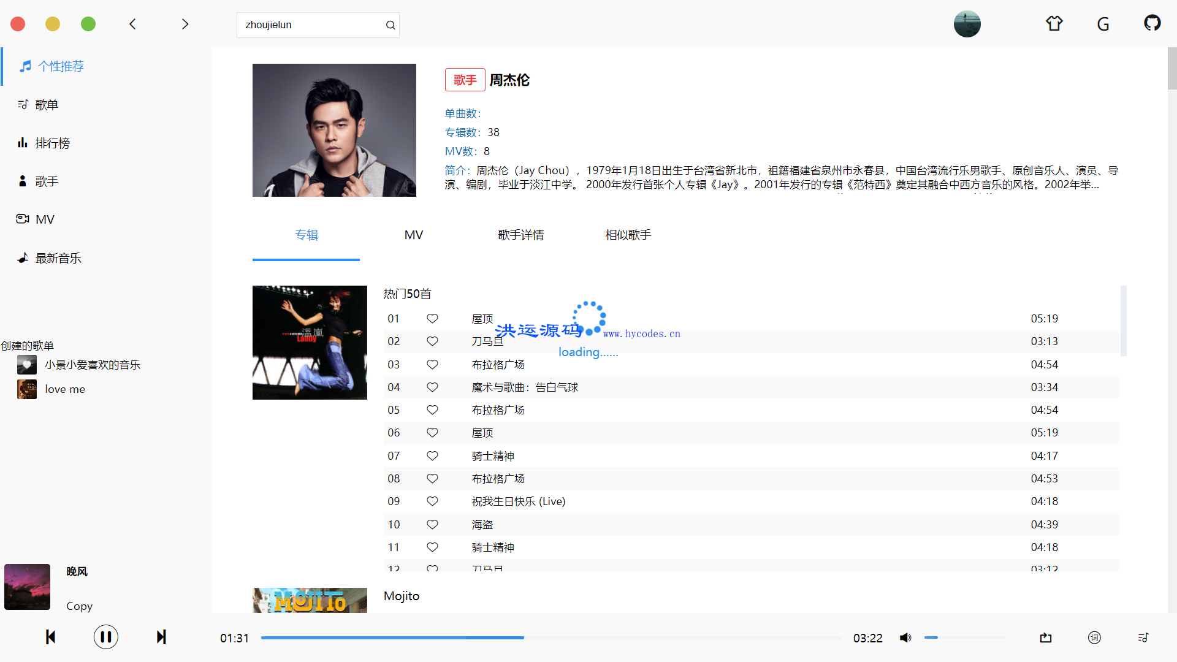This screenshot has height=662, width=1177.
Task: Show lyrics with the 词 icon
Action: click(1094, 638)
